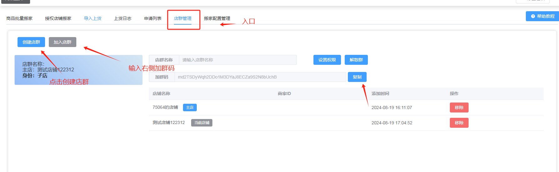Select the 店群管理 tab
This screenshot has width=559, height=172.
point(183,18)
